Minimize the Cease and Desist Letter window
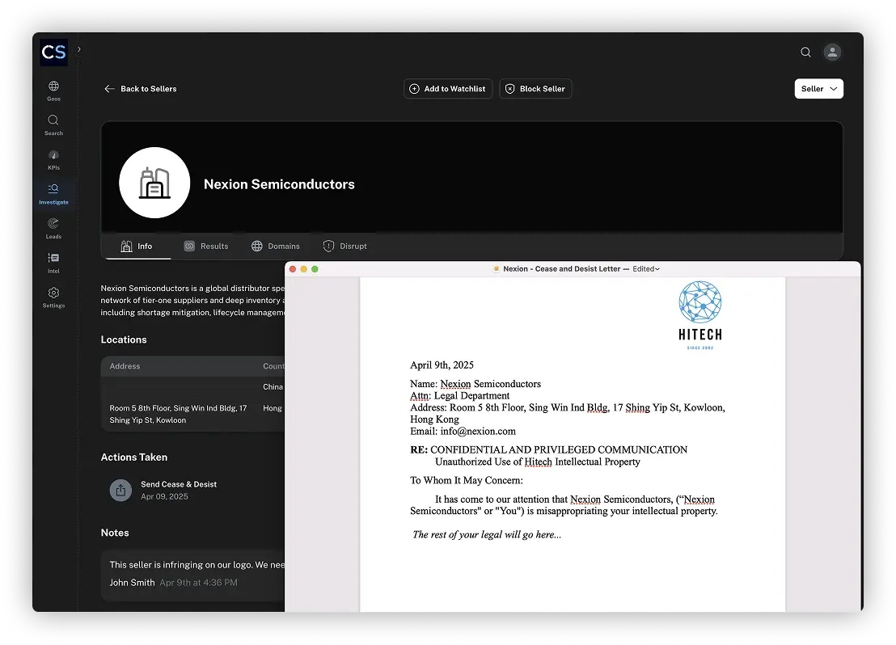 [x=303, y=269]
